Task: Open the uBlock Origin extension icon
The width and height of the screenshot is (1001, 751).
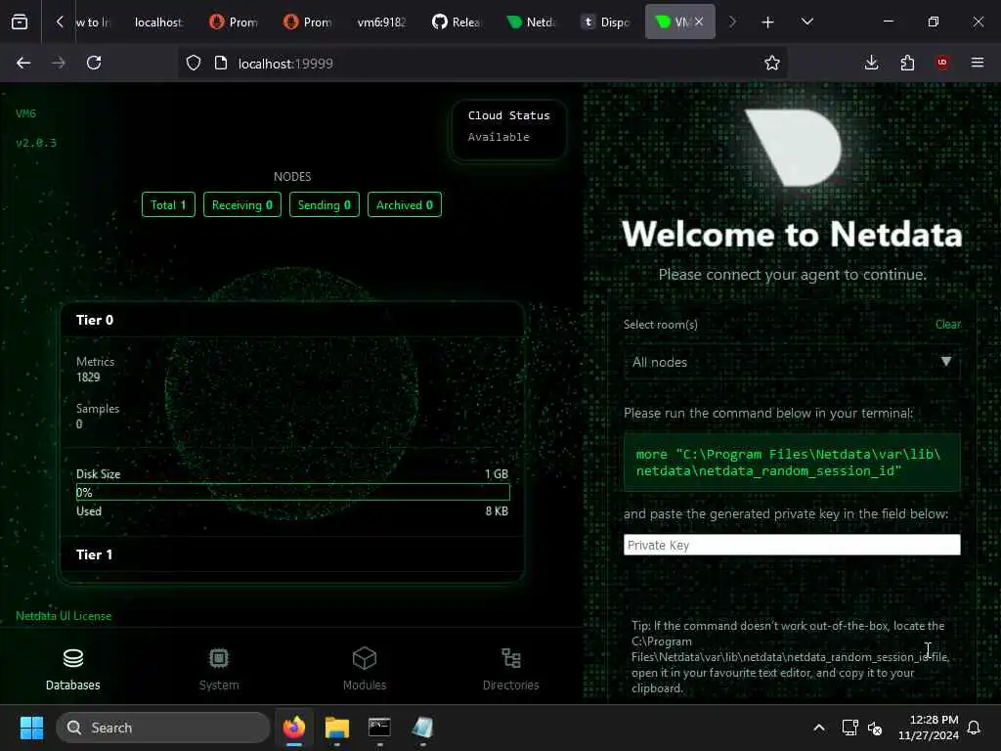Action: point(942,63)
